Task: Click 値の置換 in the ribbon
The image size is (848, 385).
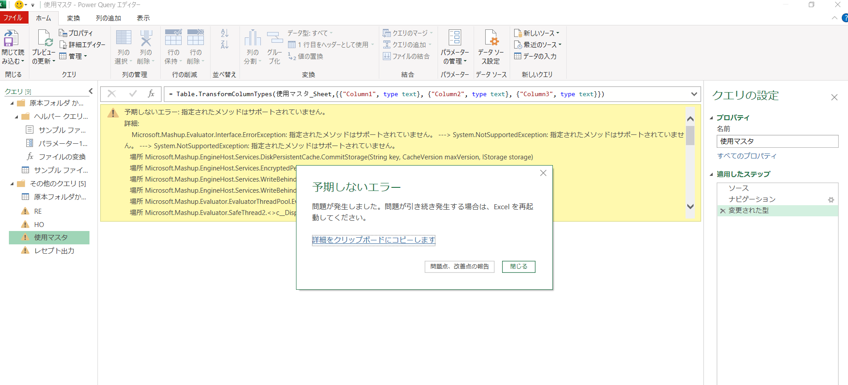Action: click(x=305, y=56)
